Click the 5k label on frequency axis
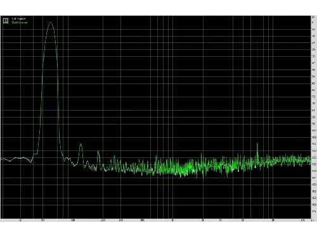Screen dimensions: 317x237 click(x=243, y=221)
